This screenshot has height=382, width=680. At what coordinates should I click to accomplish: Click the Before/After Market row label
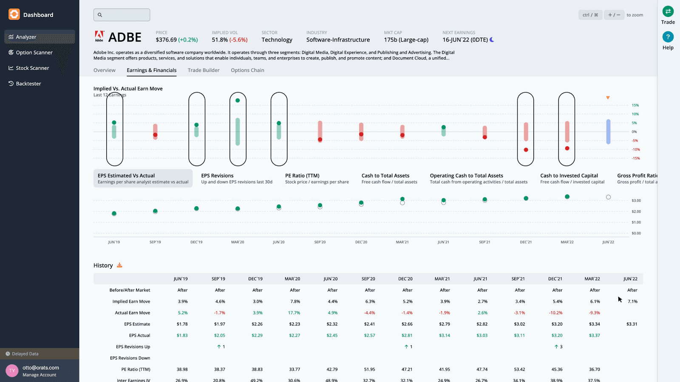[130, 290]
